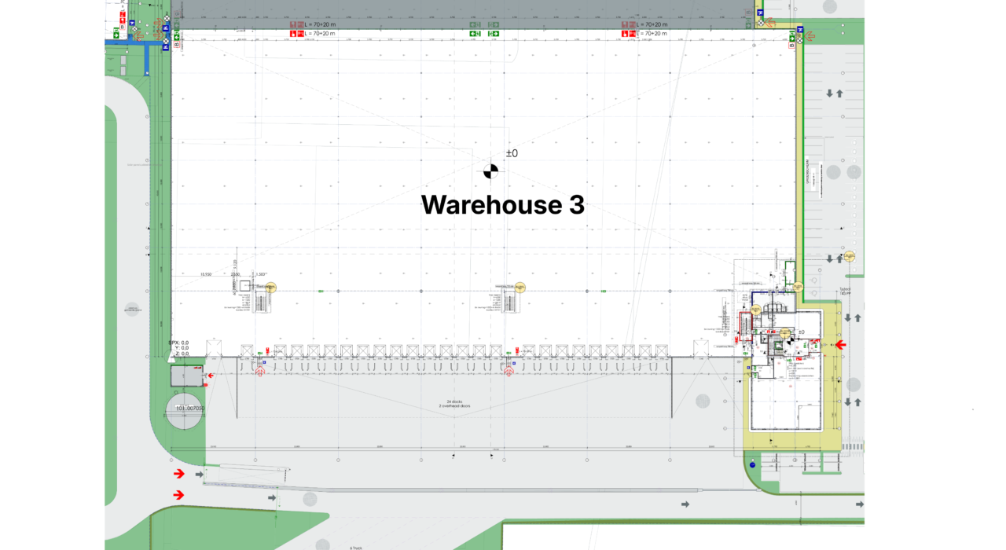Click the "24 docks 2 overhead doors" text
This screenshot has width=1006, height=550.
click(x=453, y=405)
